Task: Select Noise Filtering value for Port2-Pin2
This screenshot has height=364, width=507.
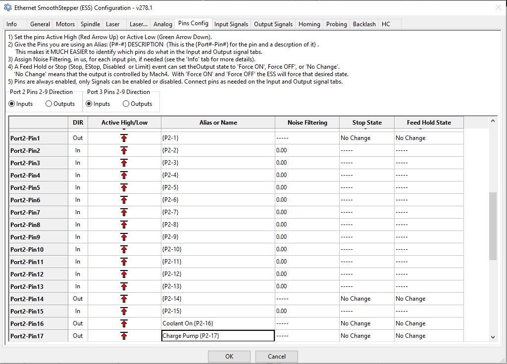Action: (x=307, y=150)
